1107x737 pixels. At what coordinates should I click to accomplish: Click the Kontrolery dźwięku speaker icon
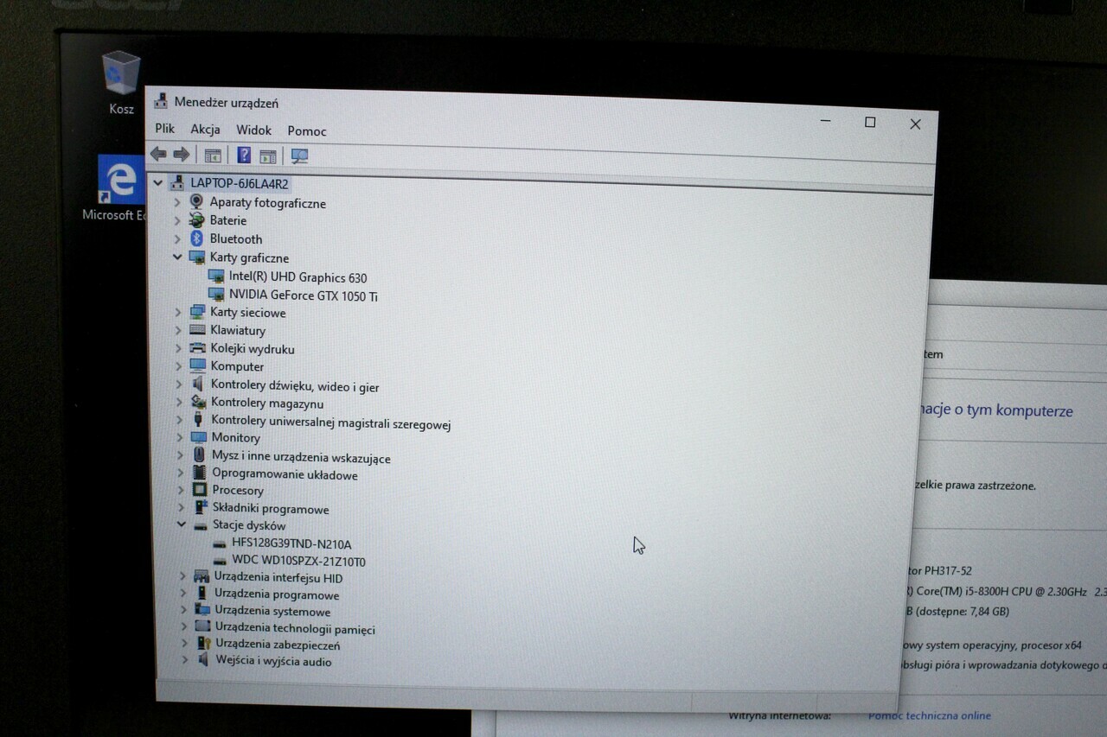coord(198,384)
